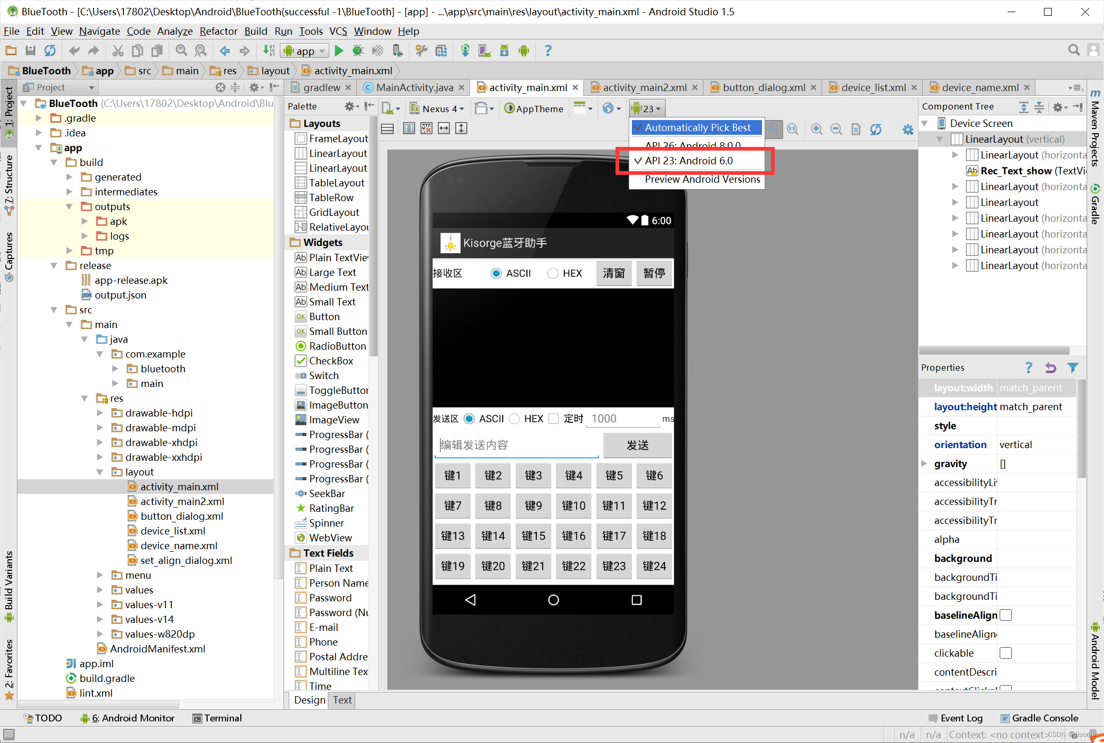Click the Save All toolbar icon
The image size is (1104, 743).
[x=31, y=51]
